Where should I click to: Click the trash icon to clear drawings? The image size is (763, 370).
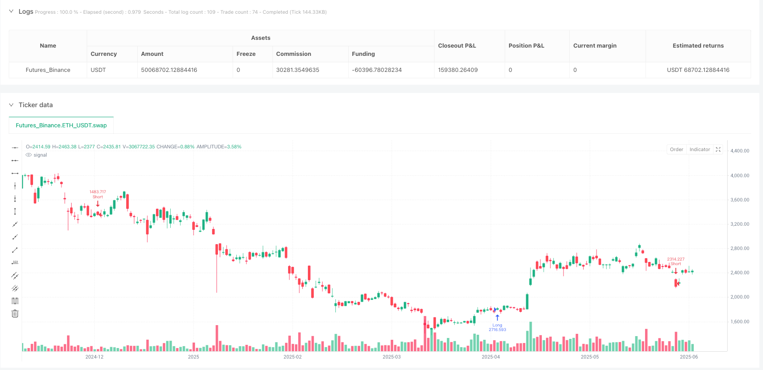click(15, 313)
